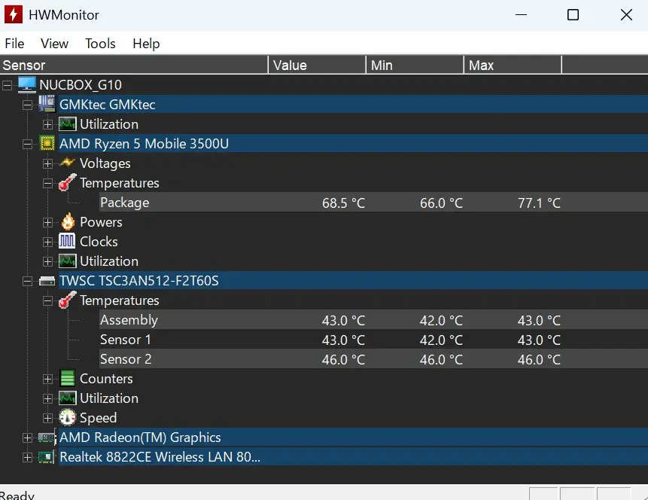
Task: Collapse the CPU Temperatures section
Action: pos(48,183)
